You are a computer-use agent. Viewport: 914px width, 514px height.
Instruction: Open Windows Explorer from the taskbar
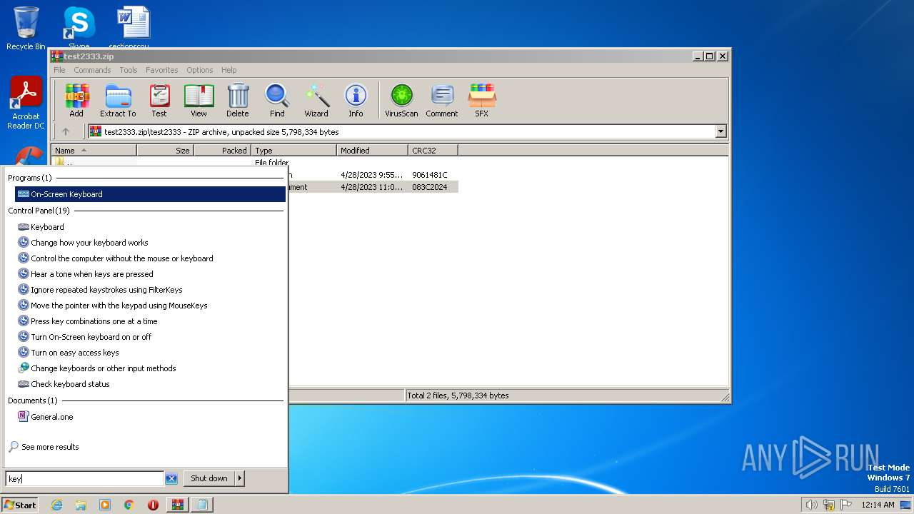click(81, 505)
